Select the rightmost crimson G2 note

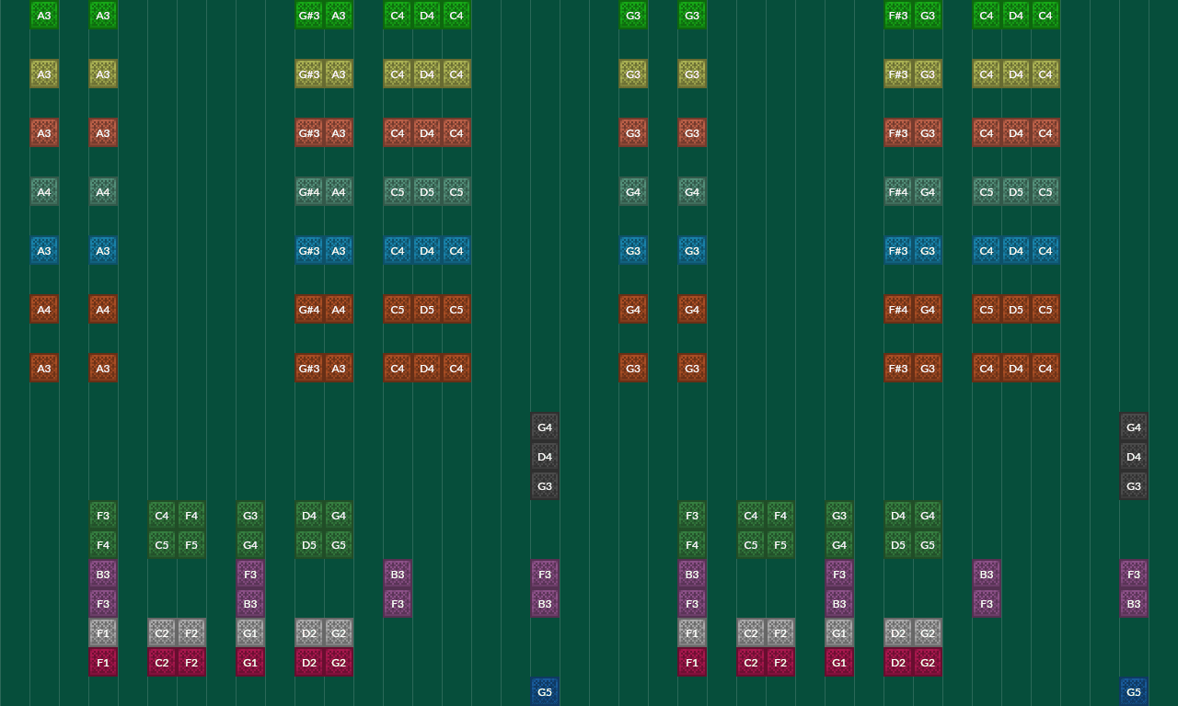pos(928,662)
